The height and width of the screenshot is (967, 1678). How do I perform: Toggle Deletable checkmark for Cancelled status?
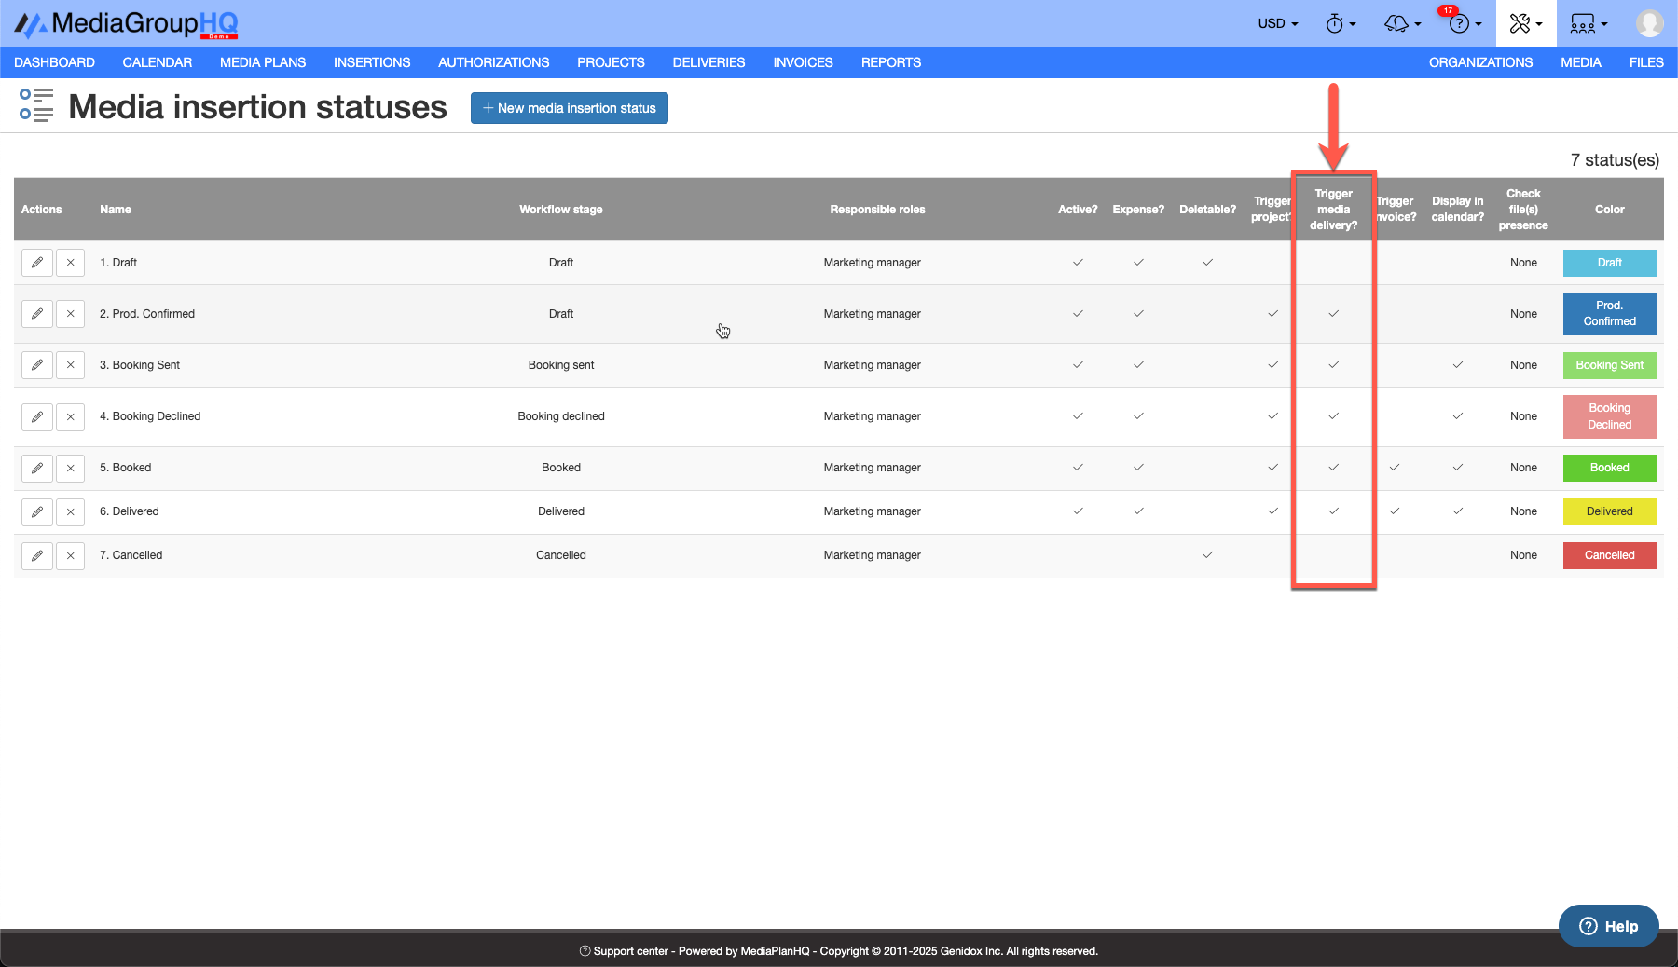[x=1207, y=555]
